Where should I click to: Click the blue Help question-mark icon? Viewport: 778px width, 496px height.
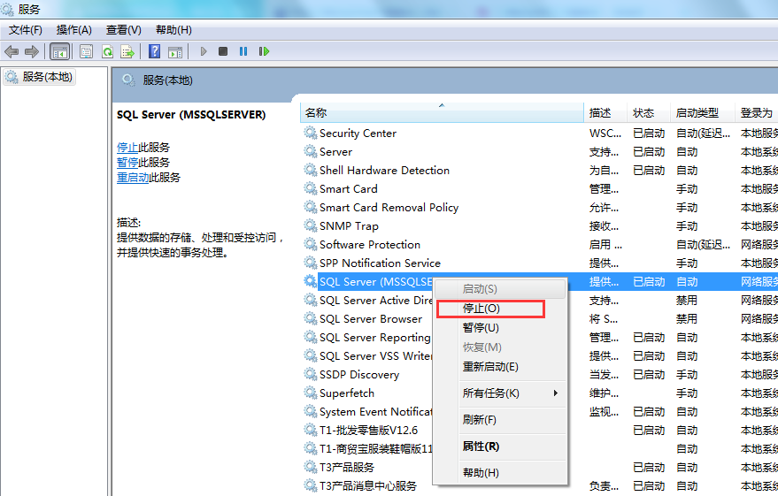[x=154, y=51]
